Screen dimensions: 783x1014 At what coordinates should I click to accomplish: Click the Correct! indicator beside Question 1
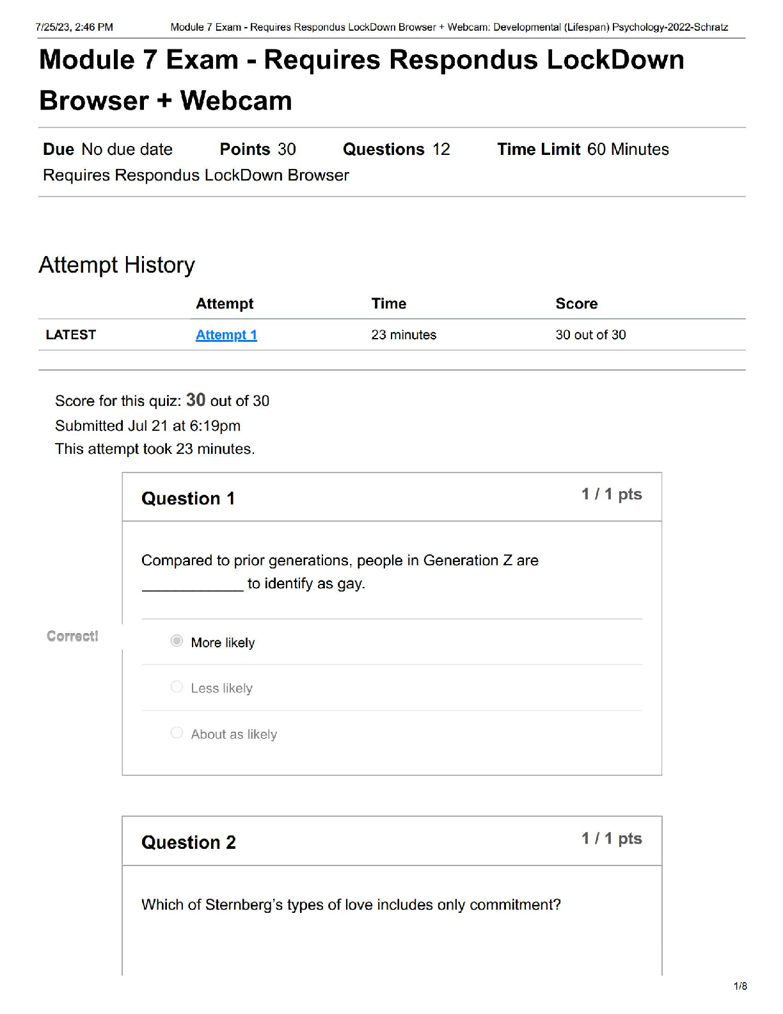(x=72, y=636)
